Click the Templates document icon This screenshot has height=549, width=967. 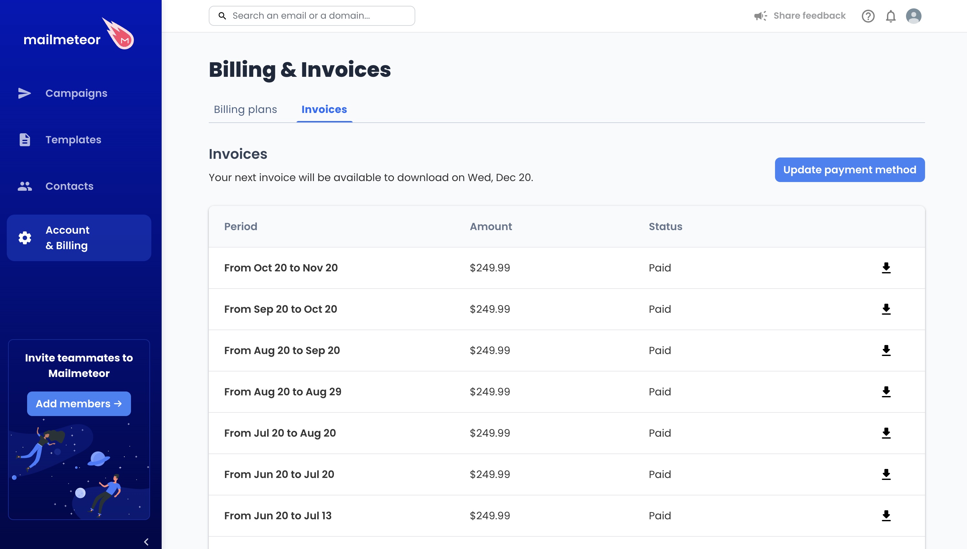(25, 139)
